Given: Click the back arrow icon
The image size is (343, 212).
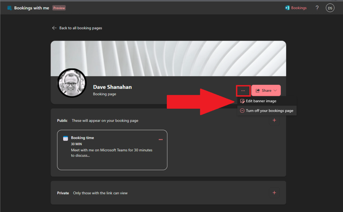Looking at the screenshot, I should [x=54, y=28].
